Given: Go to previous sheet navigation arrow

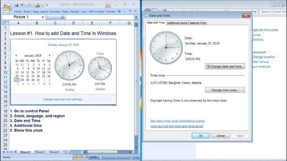Looking at the screenshot, I should [8, 152].
